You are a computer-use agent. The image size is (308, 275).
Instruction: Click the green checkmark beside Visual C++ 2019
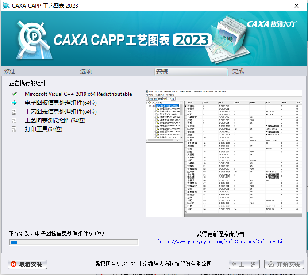pyautogui.click(x=14, y=94)
